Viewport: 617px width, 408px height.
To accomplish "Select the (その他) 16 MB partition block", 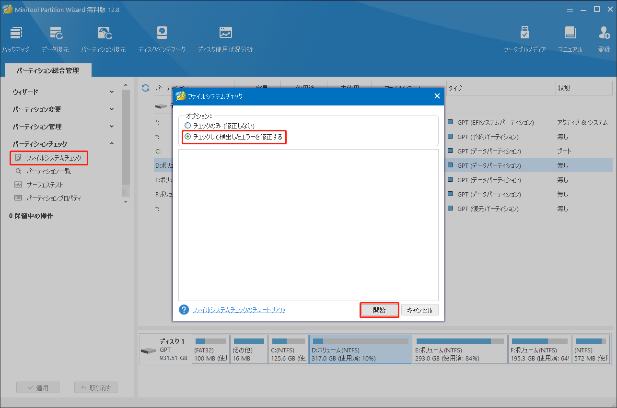I will (248, 350).
